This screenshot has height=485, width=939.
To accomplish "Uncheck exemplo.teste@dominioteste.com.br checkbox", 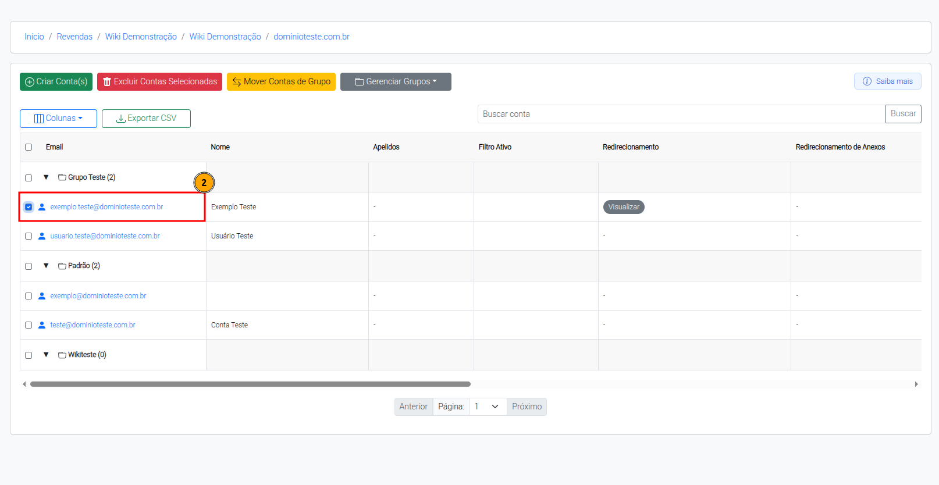I will pyautogui.click(x=29, y=207).
